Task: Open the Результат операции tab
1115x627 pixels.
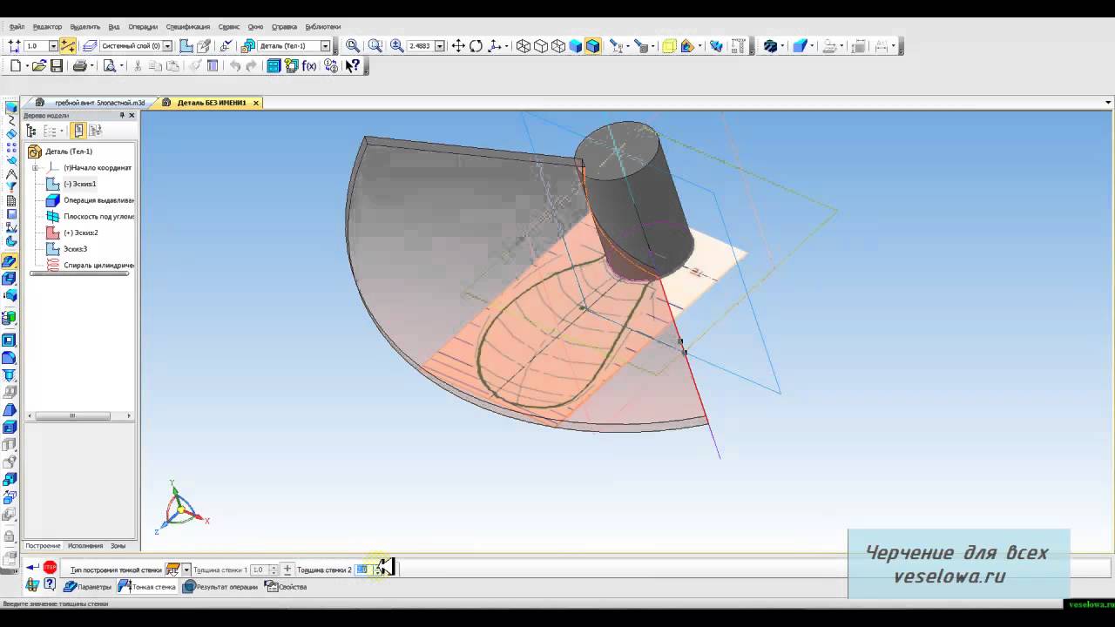Action: [x=220, y=587]
